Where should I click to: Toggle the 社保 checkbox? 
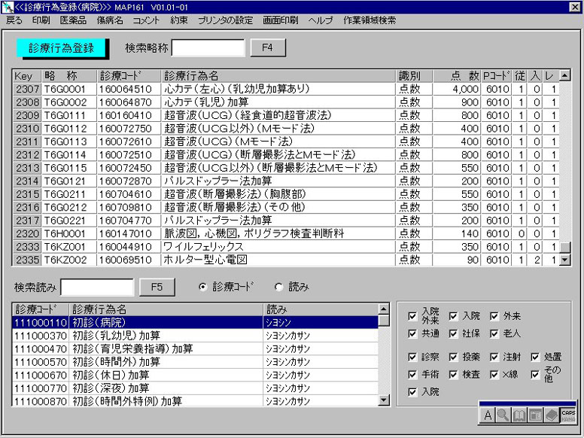[x=454, y=333]
